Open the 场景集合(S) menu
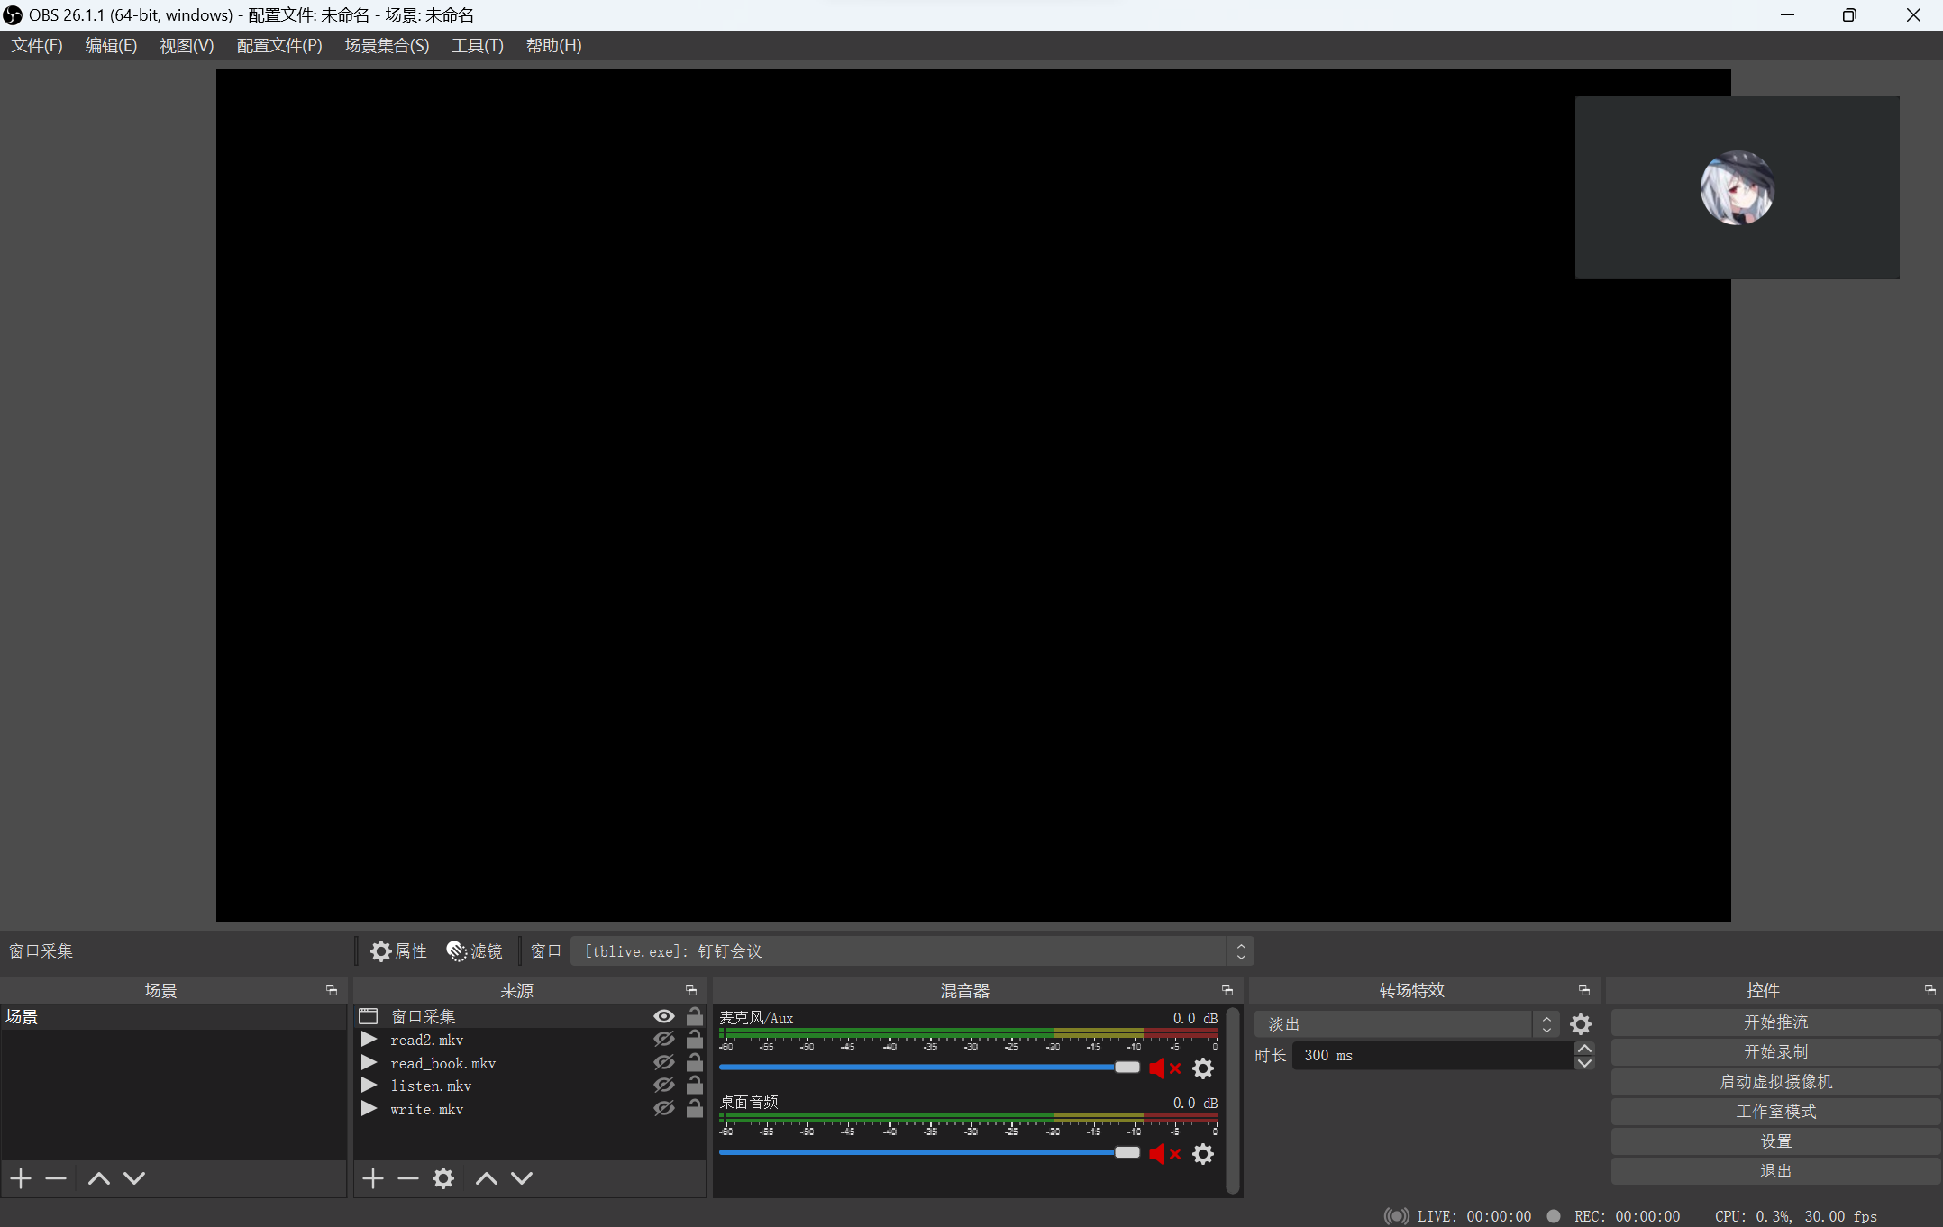Image resolution: width=1943 pixels, height=1227 pixels. point(387,45)
